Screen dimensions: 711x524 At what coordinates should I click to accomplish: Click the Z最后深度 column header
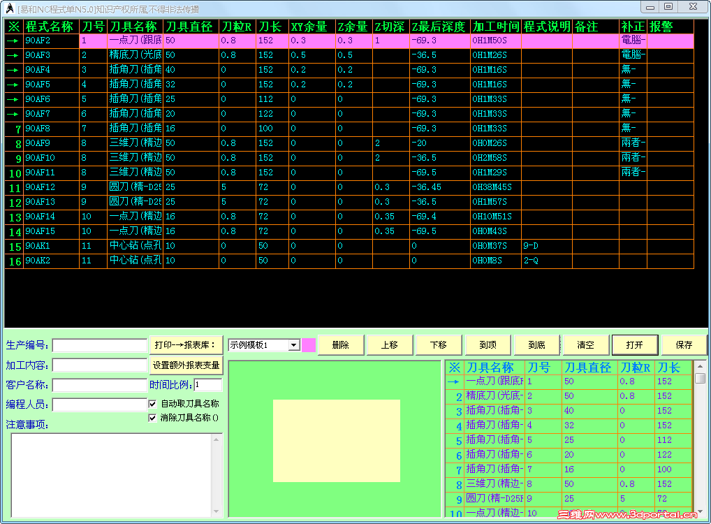pos(440,27)
